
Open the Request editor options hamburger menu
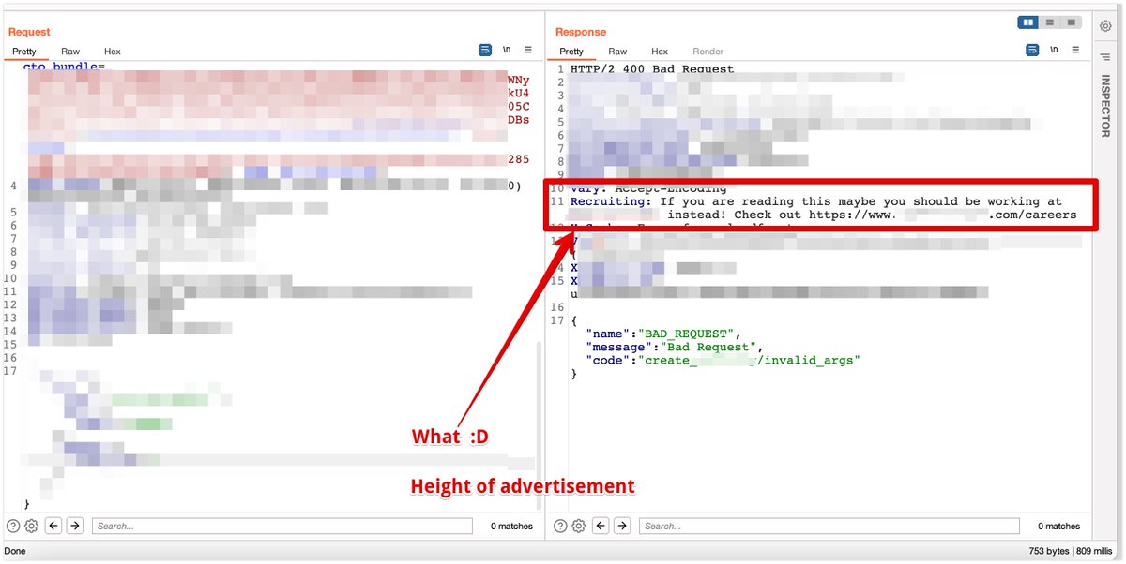click(527, 50)
